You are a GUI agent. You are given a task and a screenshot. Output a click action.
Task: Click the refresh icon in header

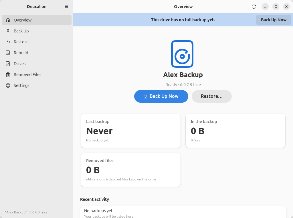pos(254,7)
